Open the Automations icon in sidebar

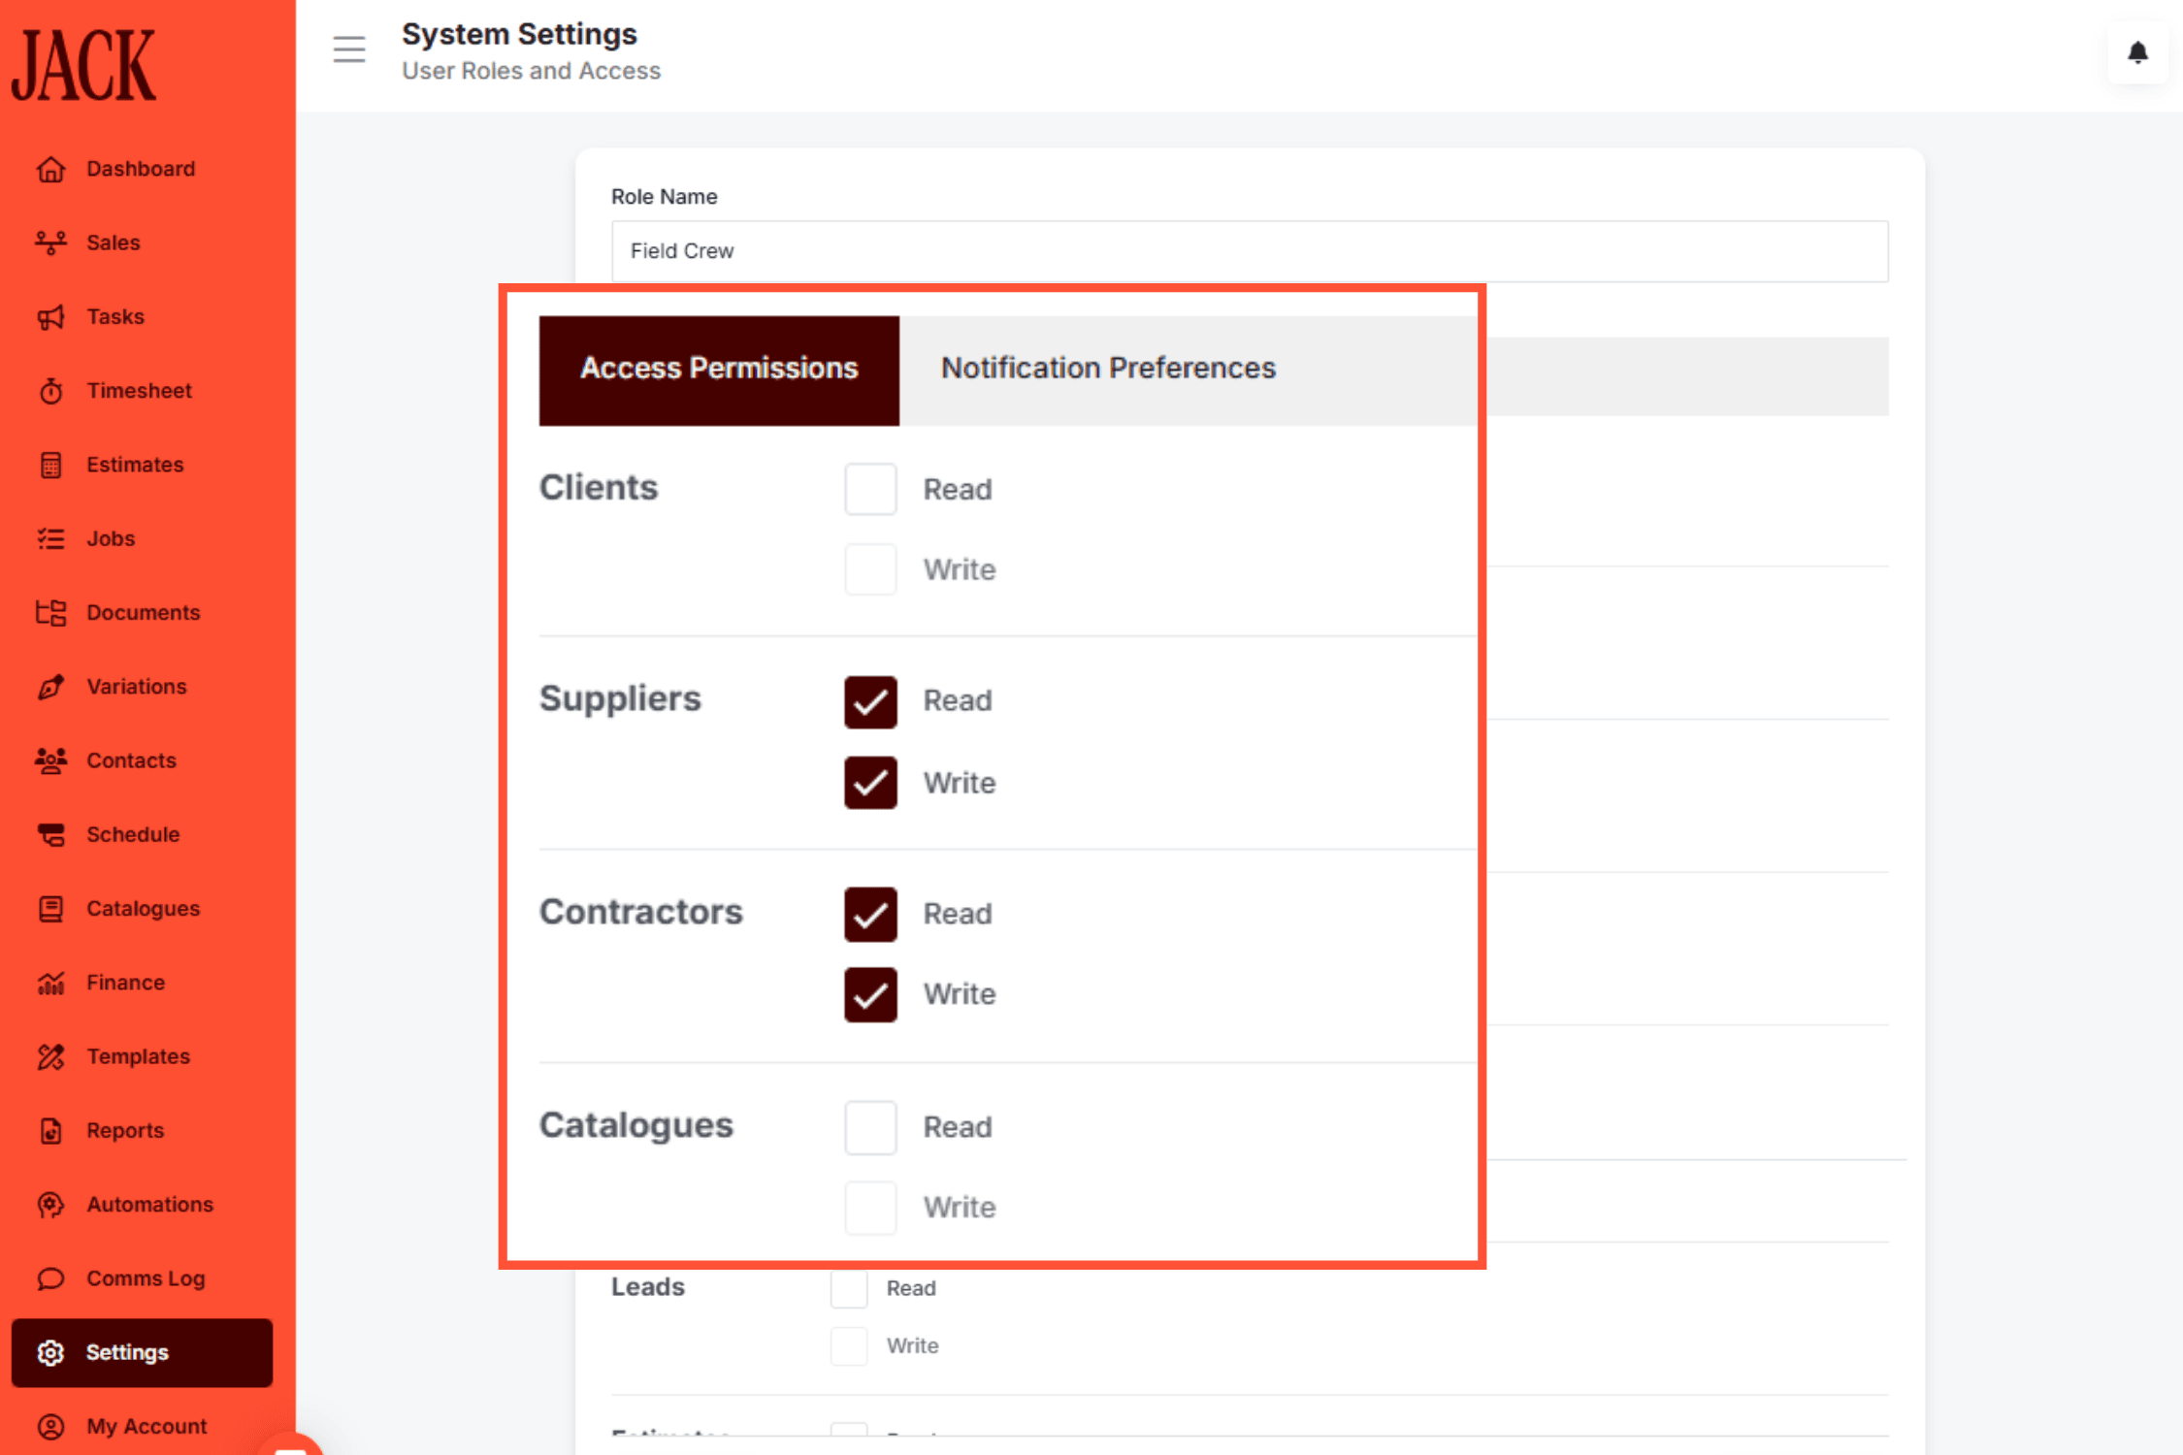(x=50, y=1204)
